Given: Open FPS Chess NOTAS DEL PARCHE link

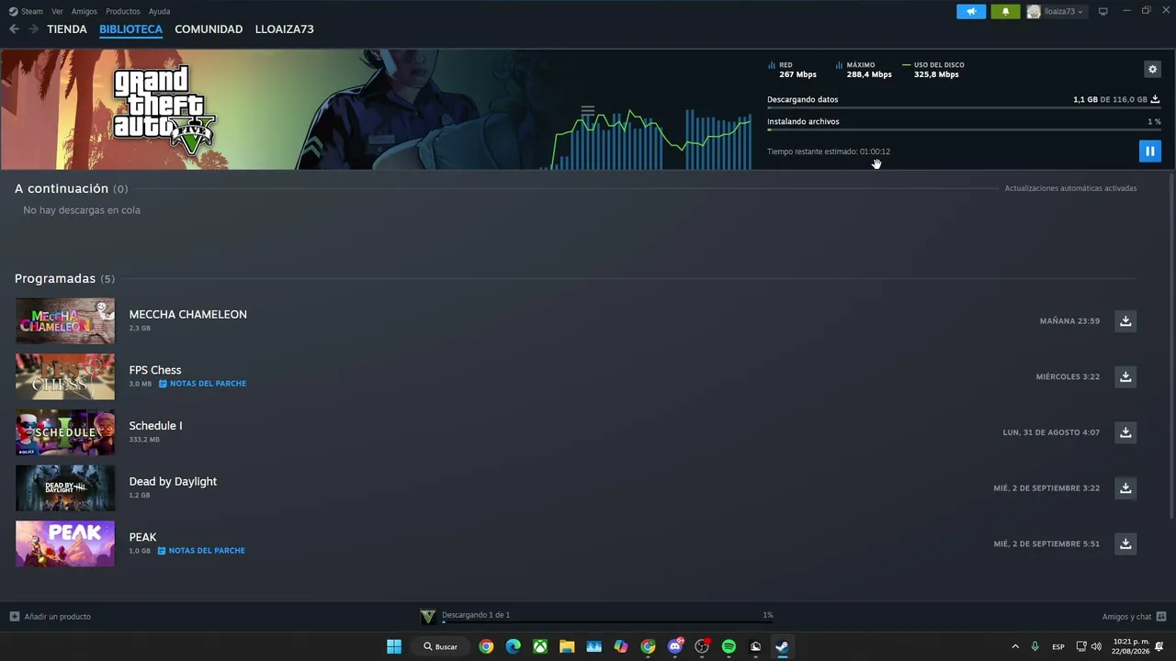Looking at the screenshot, I should point(202,384).
